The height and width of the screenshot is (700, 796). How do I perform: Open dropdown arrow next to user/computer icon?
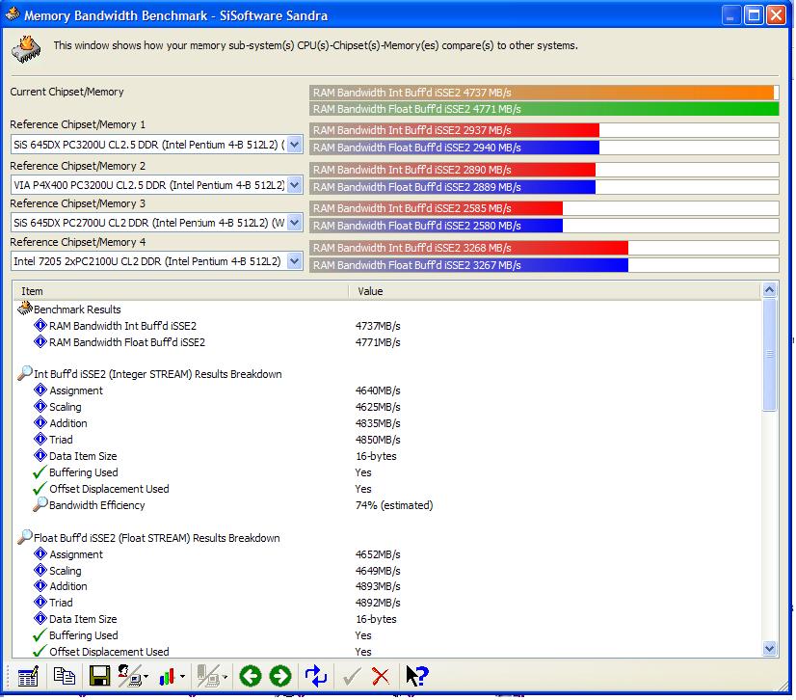click(146, 677)
